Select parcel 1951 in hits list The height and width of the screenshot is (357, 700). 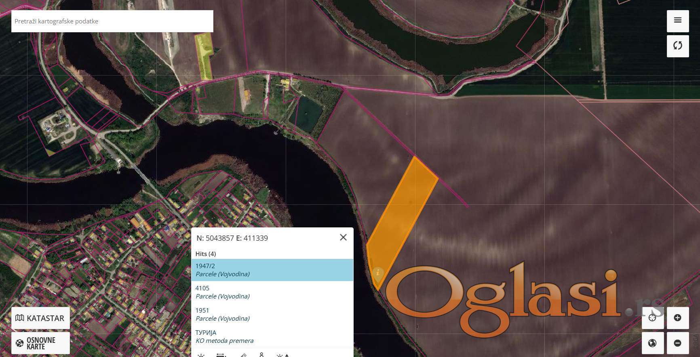pyautogui.click(x=272, y=314)
